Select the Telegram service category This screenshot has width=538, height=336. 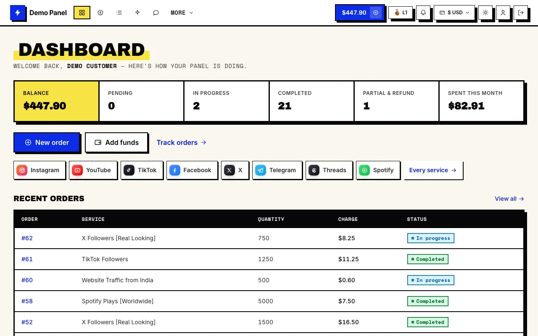(277, 170)
